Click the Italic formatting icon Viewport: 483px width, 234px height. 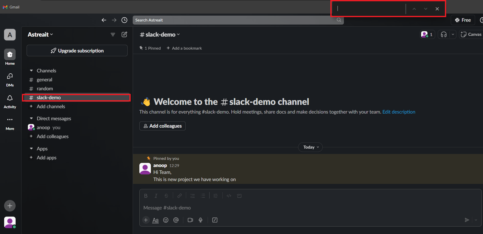[156, 196]
